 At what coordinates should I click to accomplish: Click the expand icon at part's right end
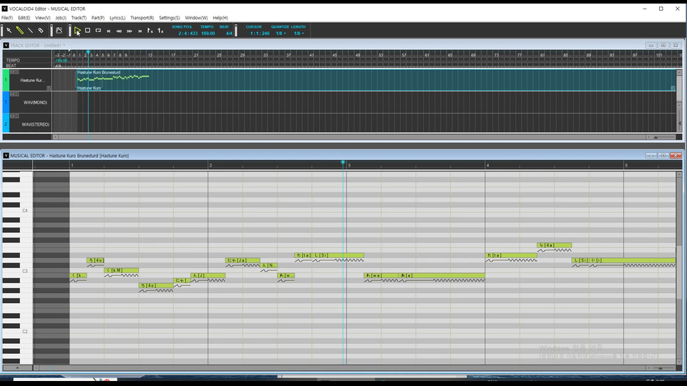673,88
